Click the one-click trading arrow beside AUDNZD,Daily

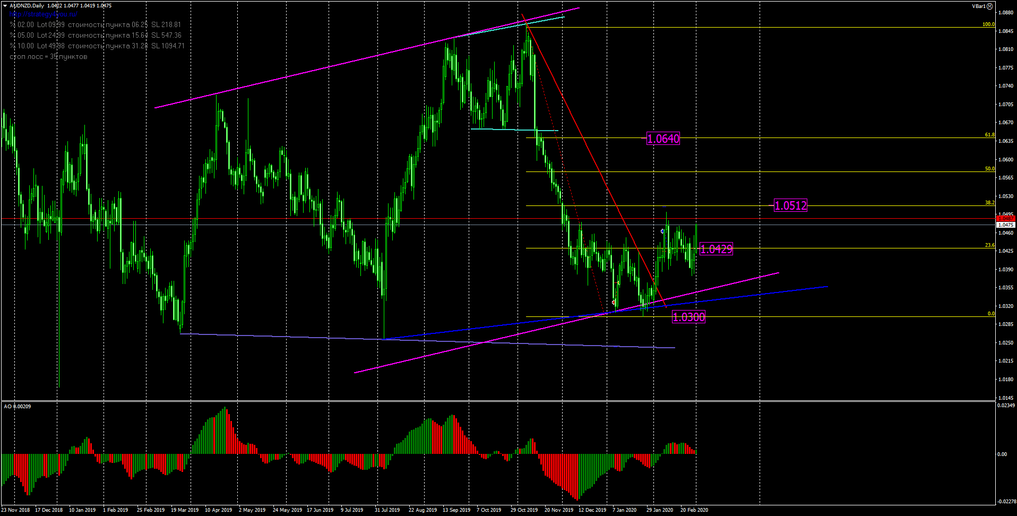5,6
